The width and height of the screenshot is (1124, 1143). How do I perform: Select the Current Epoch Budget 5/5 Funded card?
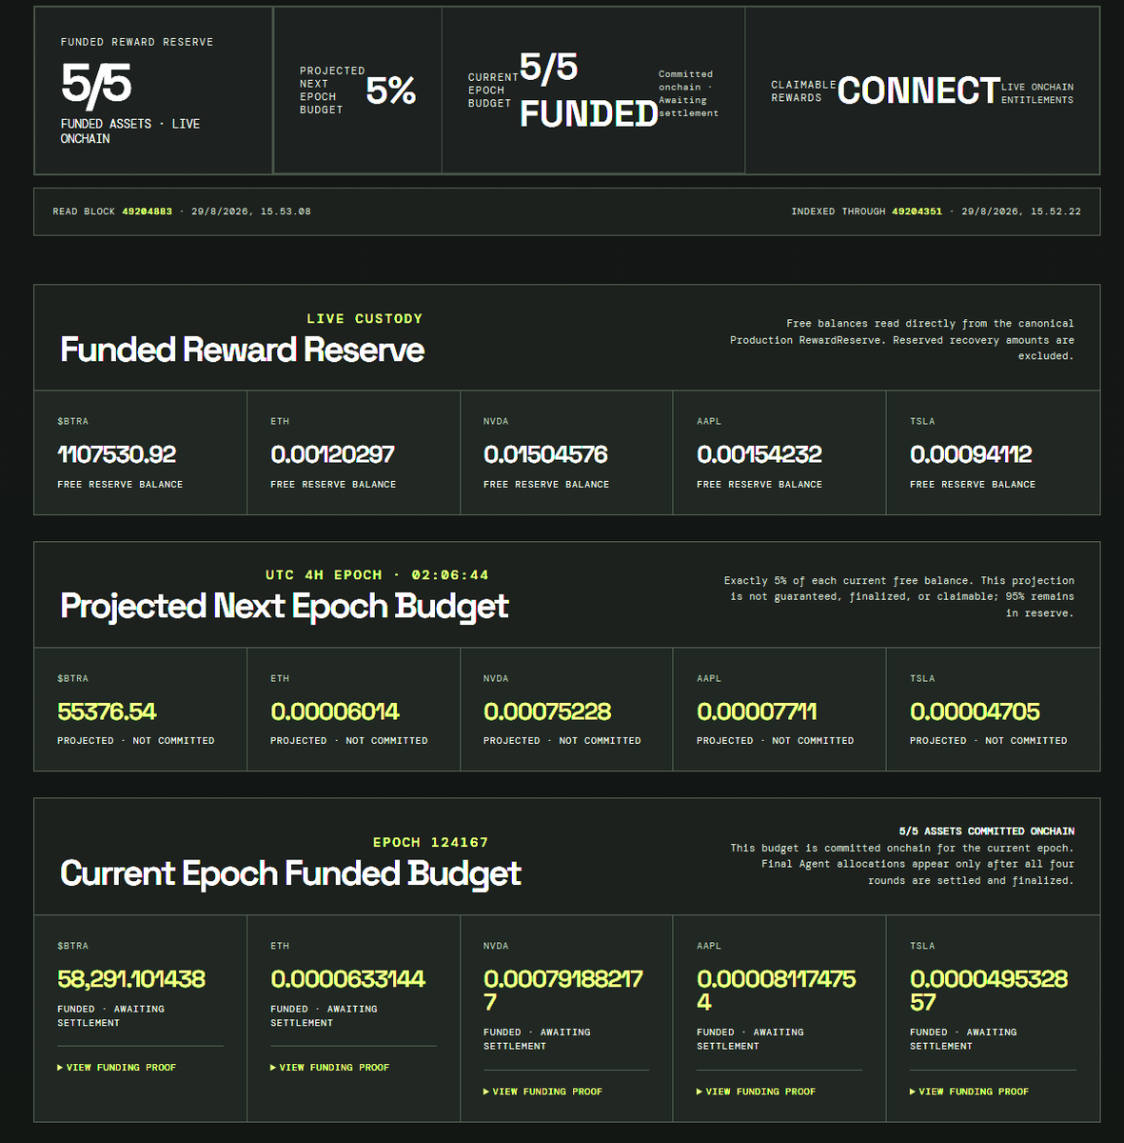594,90
